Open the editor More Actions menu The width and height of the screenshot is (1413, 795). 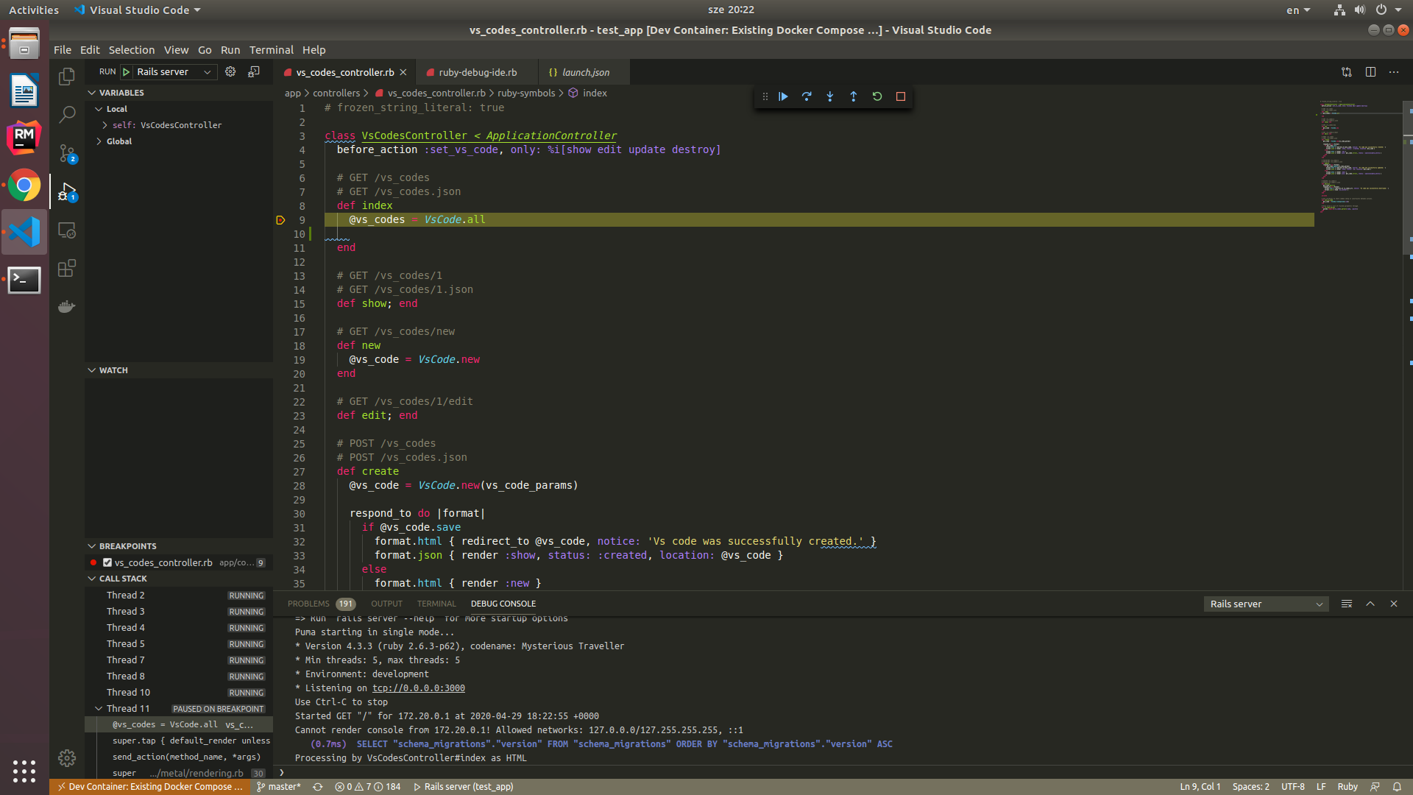click(1394, 72)
